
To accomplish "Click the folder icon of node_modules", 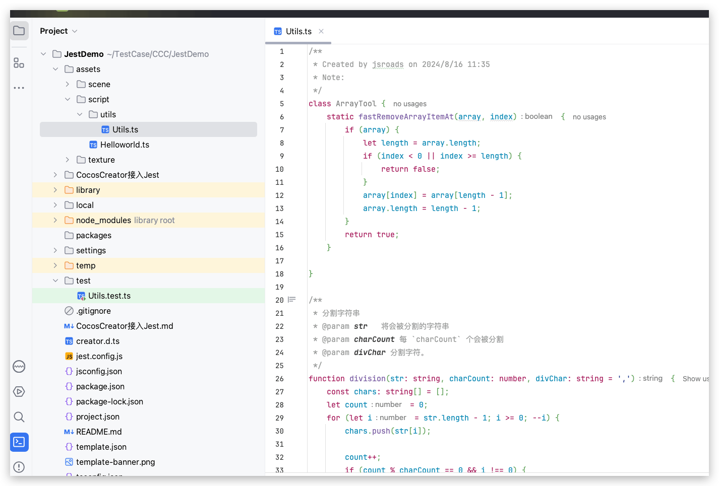I will pyautogui.click(x=69, y=220).
